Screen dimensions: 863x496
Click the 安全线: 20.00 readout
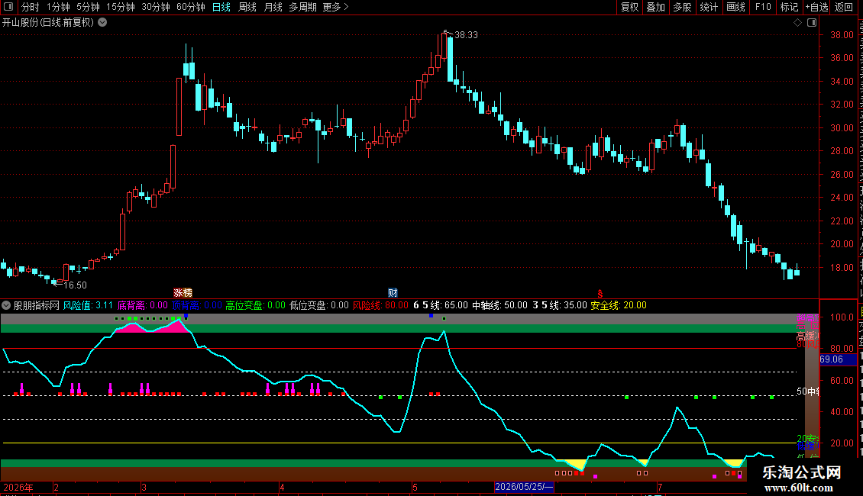(x=619, y=305)
